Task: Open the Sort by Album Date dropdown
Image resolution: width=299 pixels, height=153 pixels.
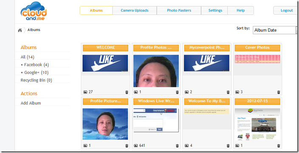Action: (x=275, y=30)
